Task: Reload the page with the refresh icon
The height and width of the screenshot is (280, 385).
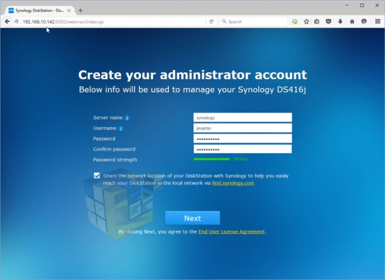Action: [211, 21]
